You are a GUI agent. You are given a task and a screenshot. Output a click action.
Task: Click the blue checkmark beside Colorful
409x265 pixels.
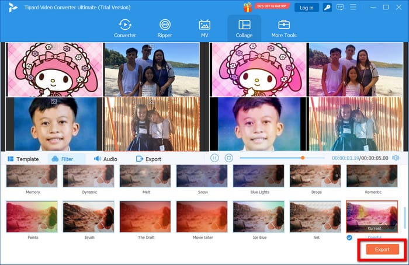point(349,238)
